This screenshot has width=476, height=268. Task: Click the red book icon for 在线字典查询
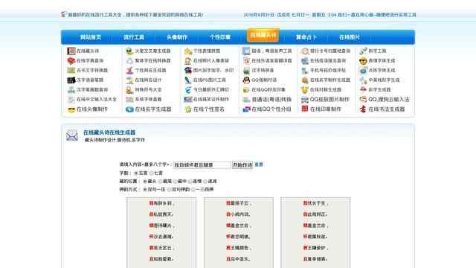(71, 61)
